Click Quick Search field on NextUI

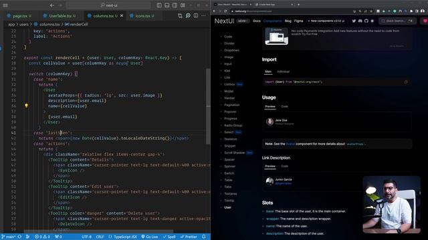click(x=397, y=21)
